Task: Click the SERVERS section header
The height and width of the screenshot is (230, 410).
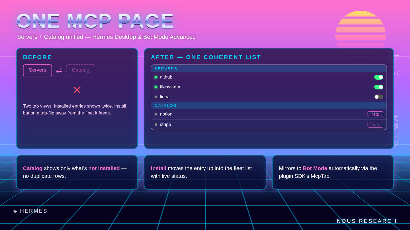Action: click(x=269, y=69)
